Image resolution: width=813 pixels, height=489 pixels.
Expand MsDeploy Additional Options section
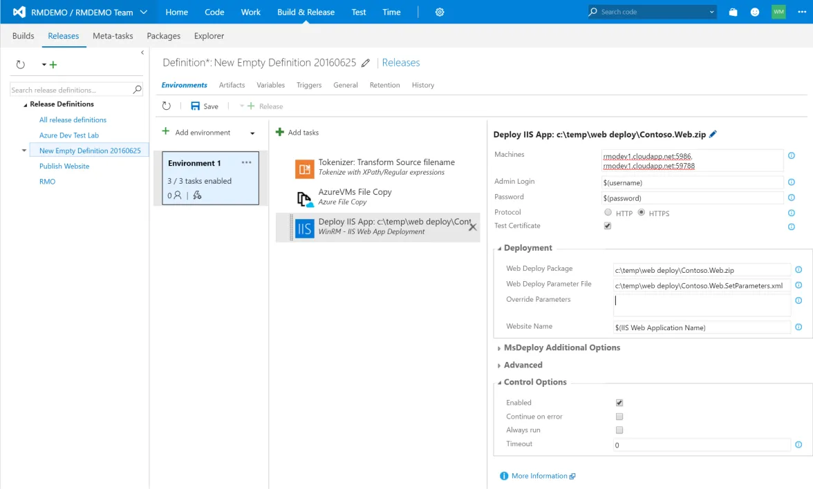tap(499, 348)
